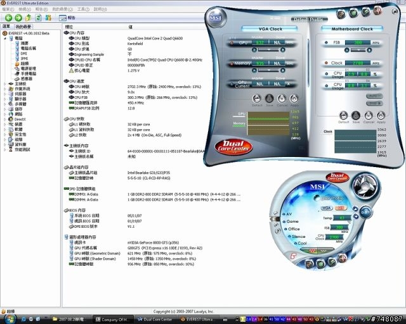This screenshot has width=406, height=324.
Task: Click the Default Profile label in Dual Core Center
Action: pyautogui.click(x=309, y=20)
